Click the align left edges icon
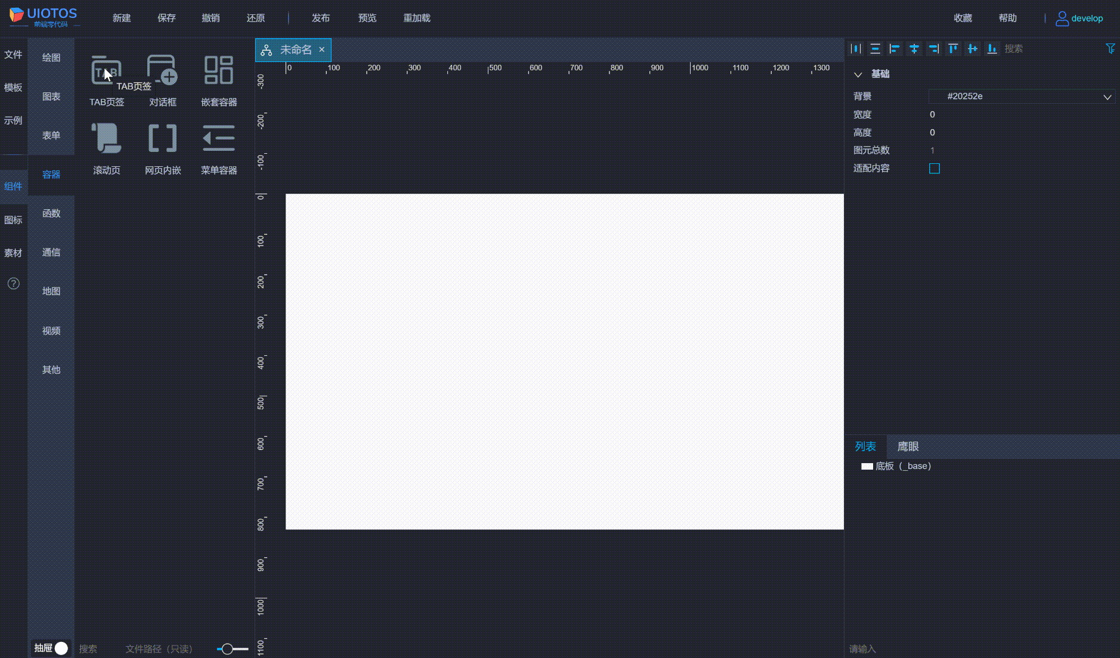 [x=895, y=49]
